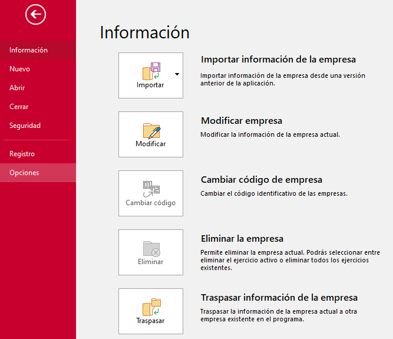
Task: Click the 'Traspasar información de la empresa' heading
Action: click(279, 298)
